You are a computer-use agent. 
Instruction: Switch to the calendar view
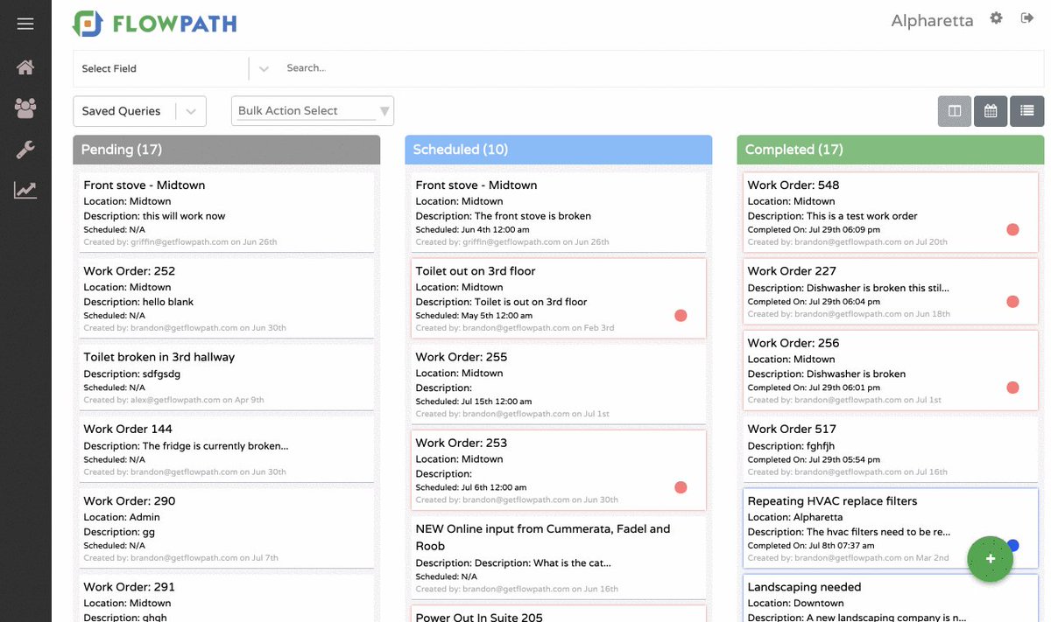pos(991,111)
